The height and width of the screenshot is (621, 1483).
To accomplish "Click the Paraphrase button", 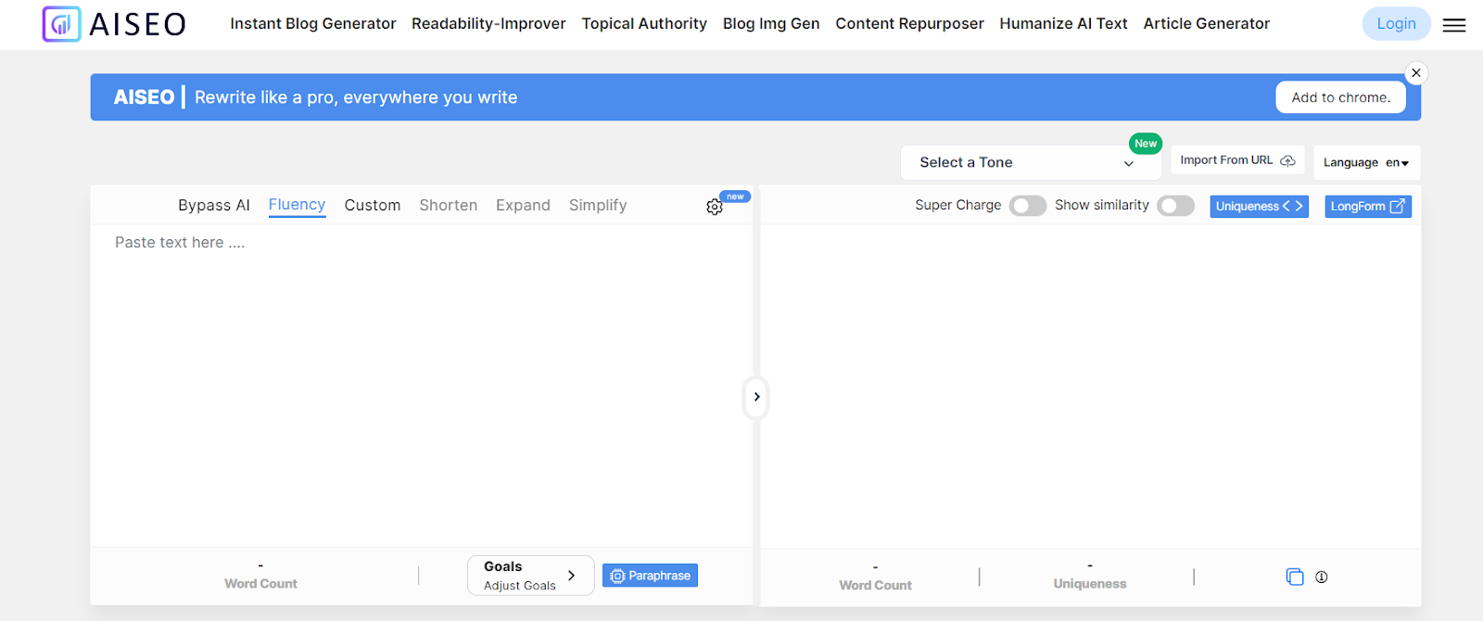I will pyautogui.click(x=650, y=576).
